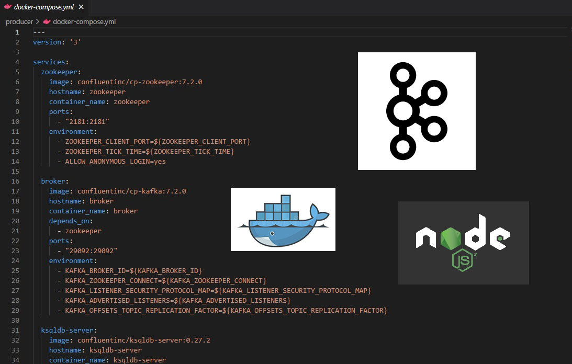Click the ALLOW_ANONYMOUS_LOGIN=yes environment entry
The width and height of the screenshot is (572, 364).
point(115,162)
